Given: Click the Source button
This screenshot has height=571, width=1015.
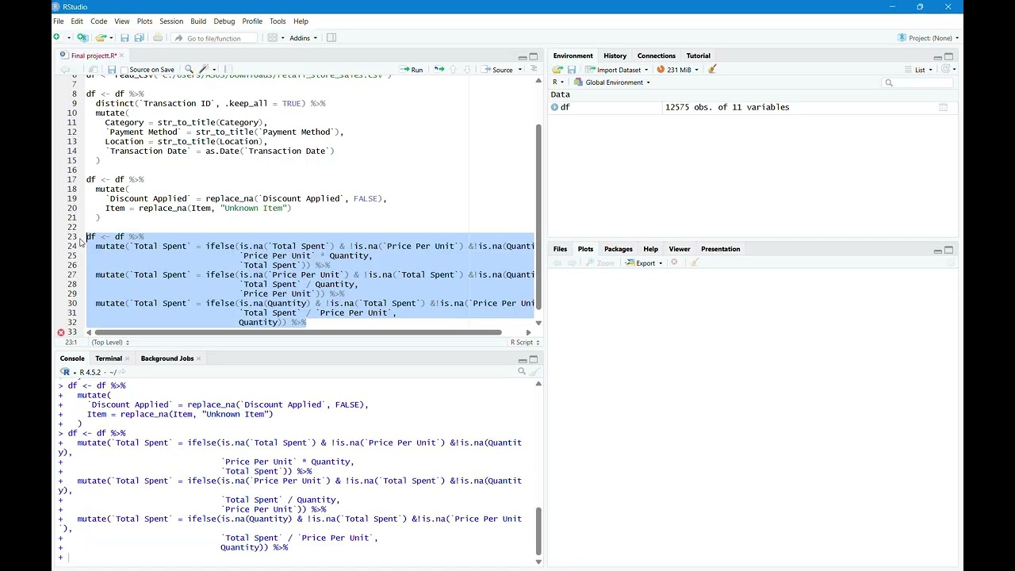Looking at the screenshot, I should tap(498, 70).
